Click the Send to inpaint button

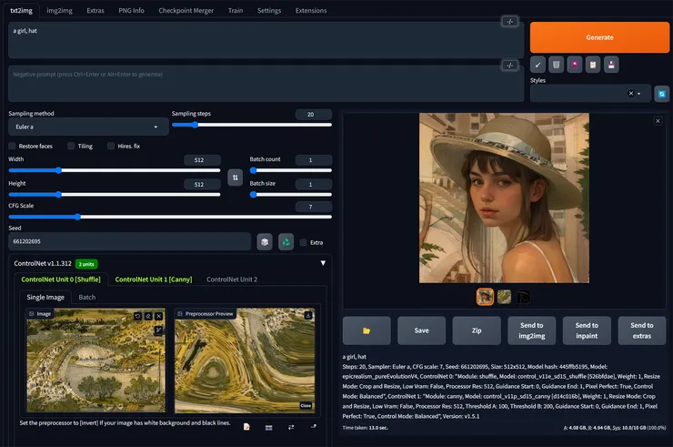(x=587, y=330)
